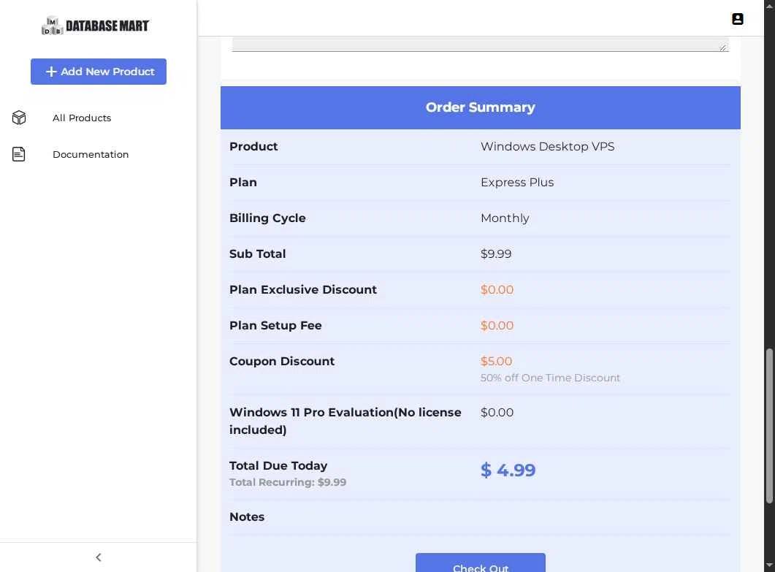Click the Notes label

pyautogui.click(x=247, y=517)
